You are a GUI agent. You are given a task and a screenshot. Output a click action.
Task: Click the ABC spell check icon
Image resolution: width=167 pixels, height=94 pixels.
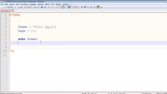click(98, 7)
